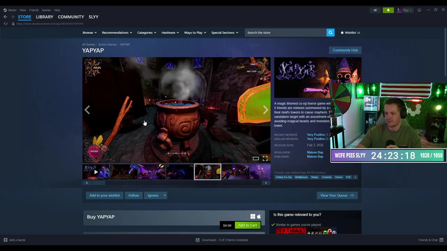The width and height of the screenshot is (447, 251).
Task: Open the Slyy account dropdown
Action: (404, 10)
